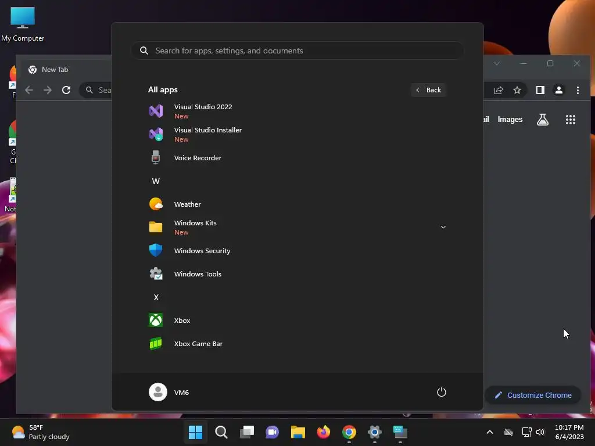Click Chrome profile avatar icon
Screen dimensions: 595x446
pyautogui.click(x=559, y=90)
